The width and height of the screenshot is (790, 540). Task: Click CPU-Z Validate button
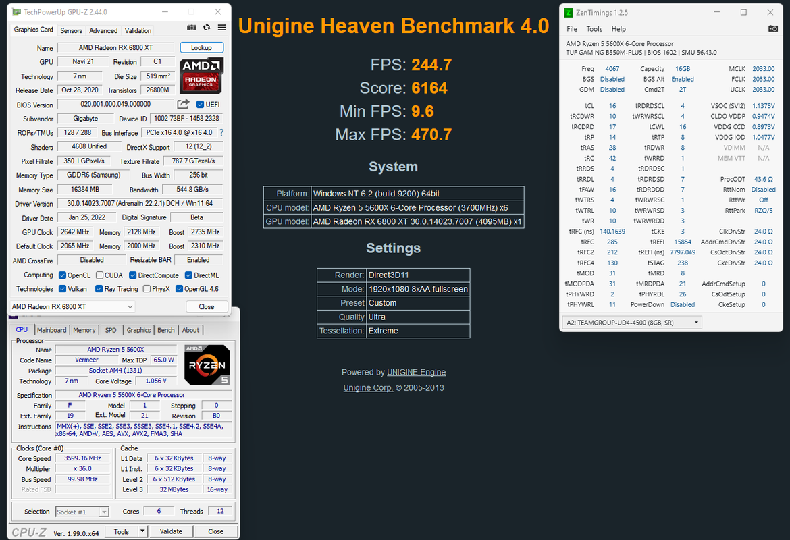[171, 531]
